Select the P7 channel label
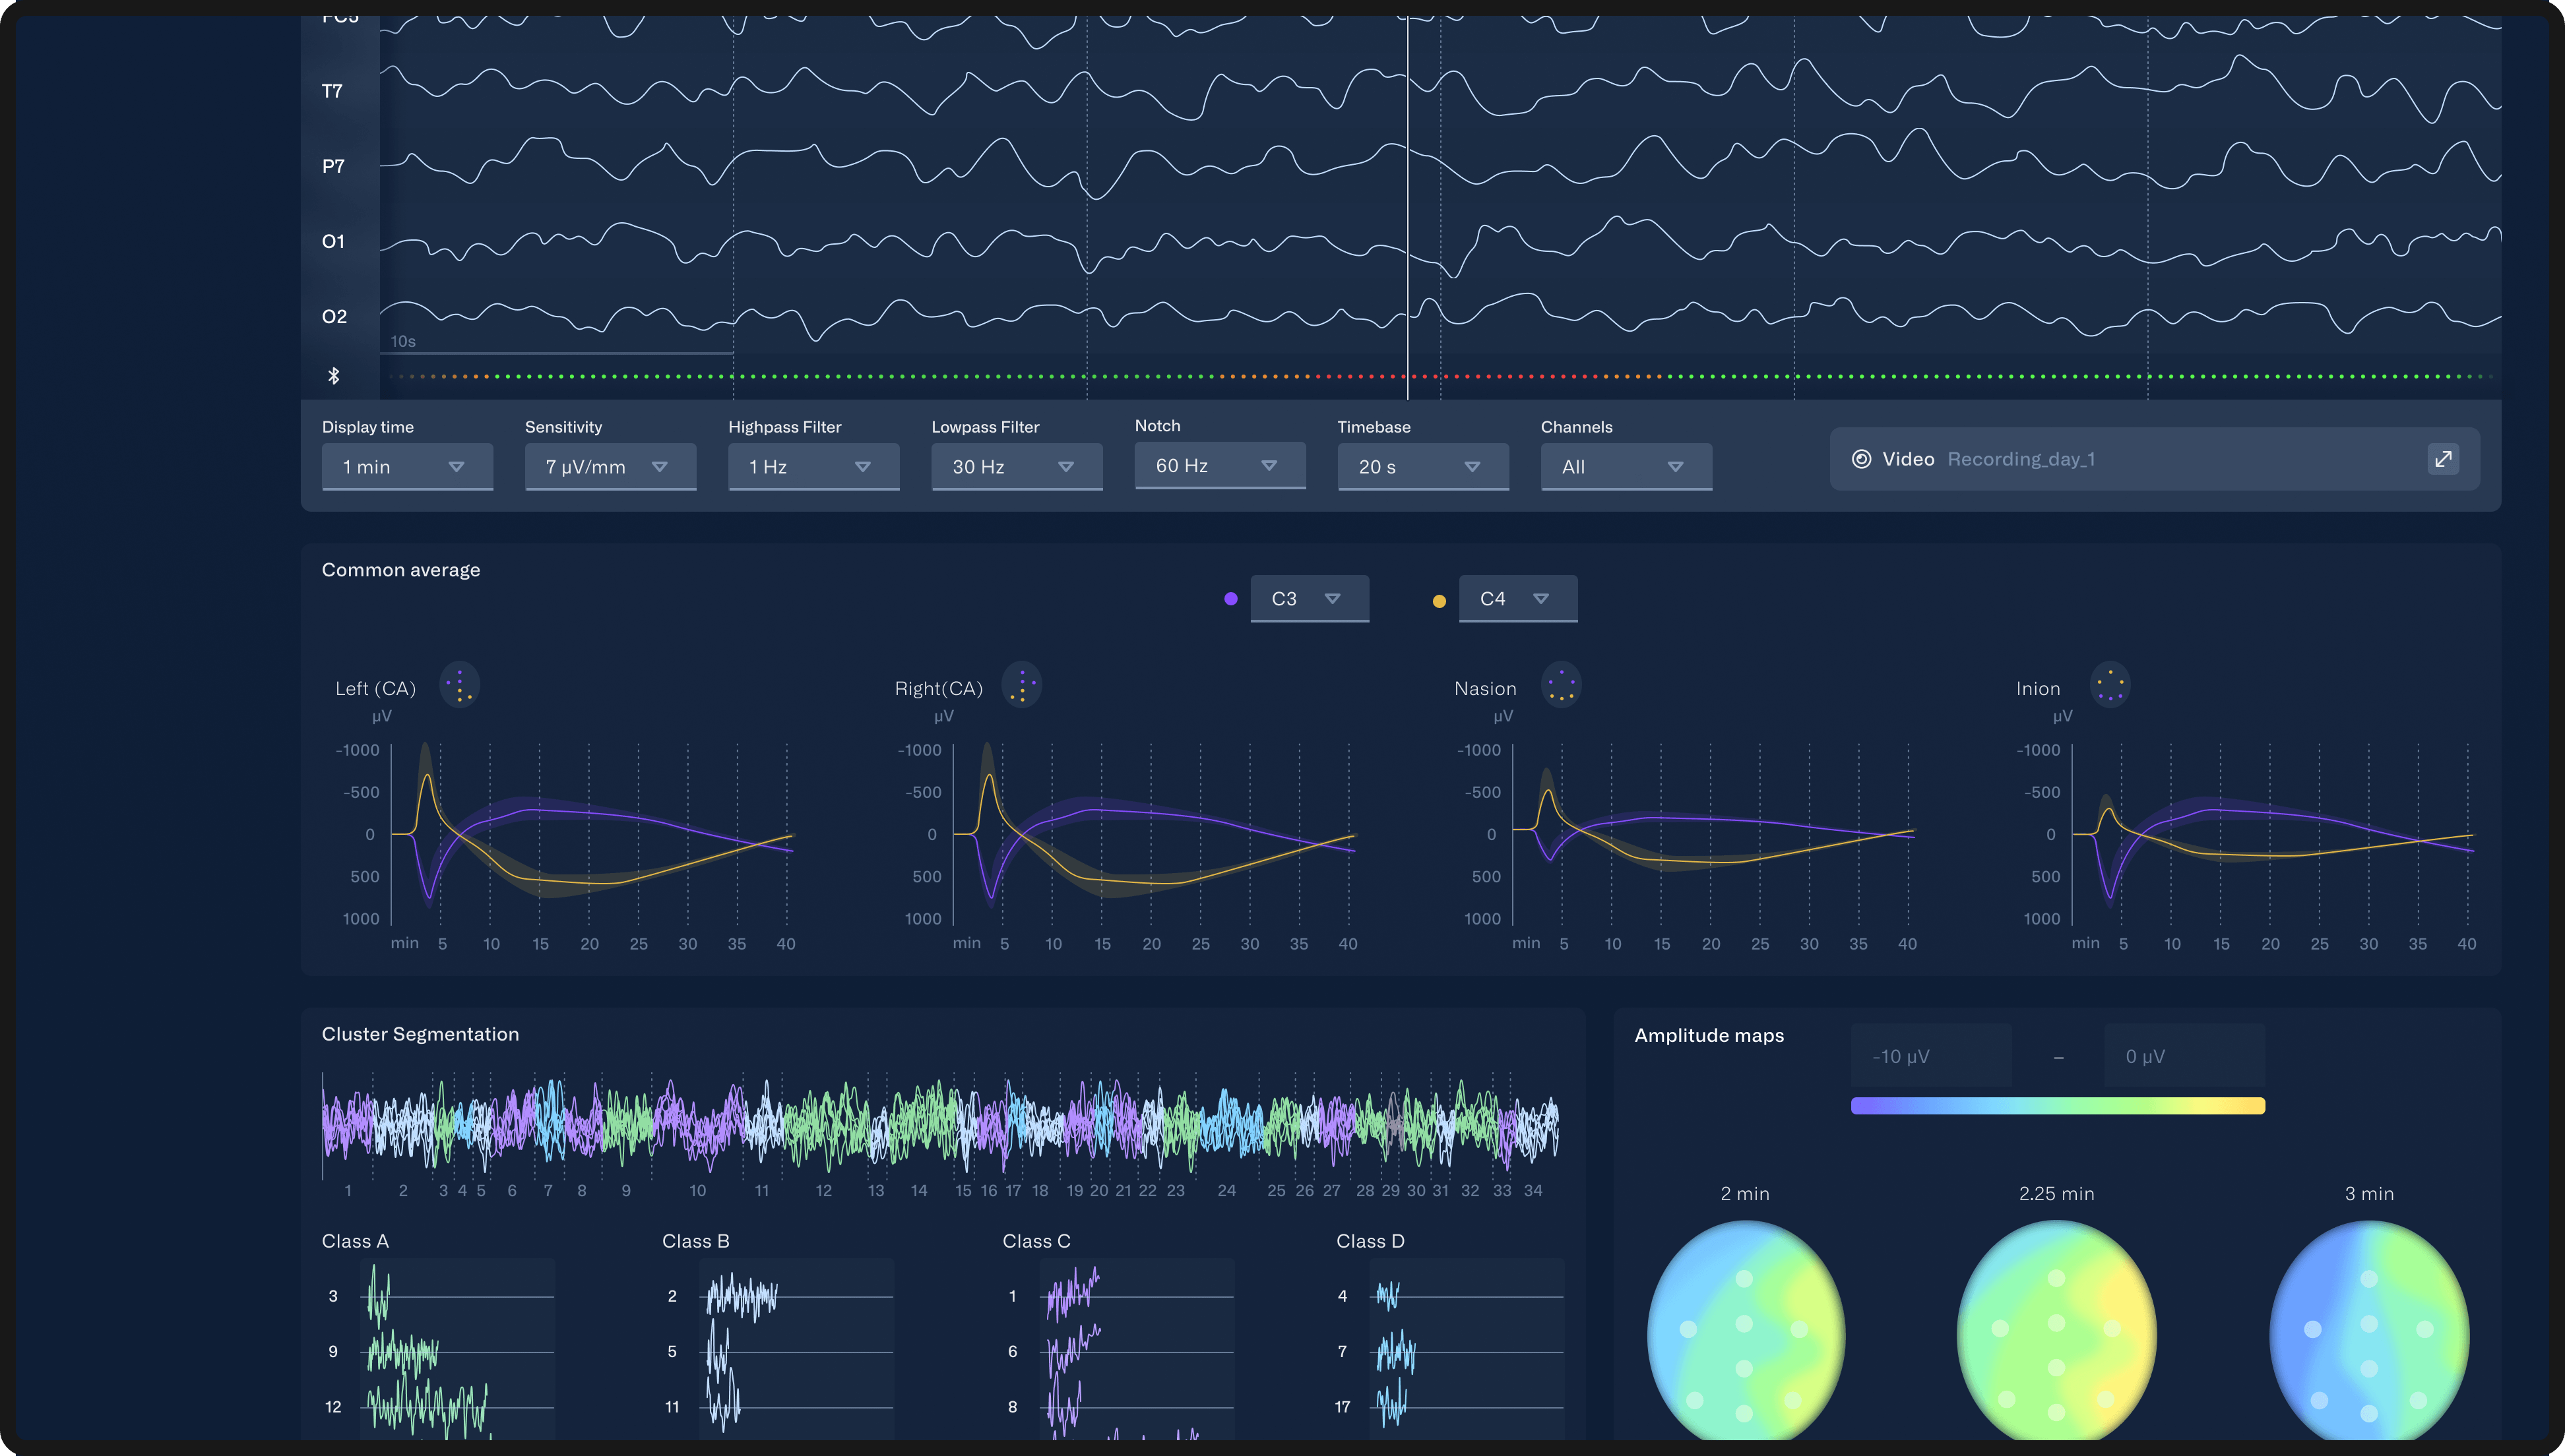Viewport: 2565px width, 1456px height. pyautogui.click(x=333, y=166)
